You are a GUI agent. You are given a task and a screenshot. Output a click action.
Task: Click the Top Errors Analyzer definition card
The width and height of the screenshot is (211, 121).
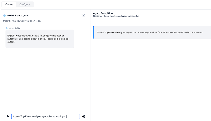(x=152, y=32)
